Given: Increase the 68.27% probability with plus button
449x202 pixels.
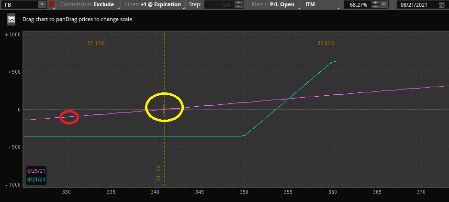Looking at the screenshot, I should tap(376, 2).
